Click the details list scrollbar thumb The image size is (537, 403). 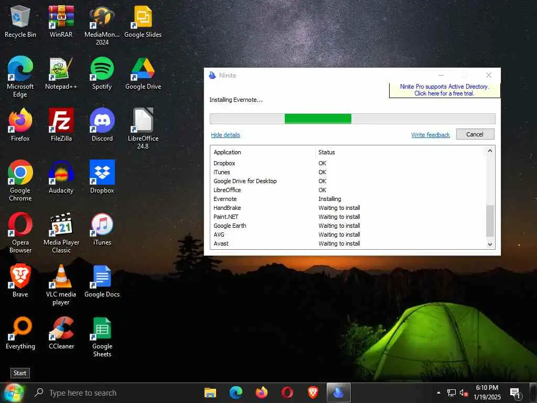point(490,221)
